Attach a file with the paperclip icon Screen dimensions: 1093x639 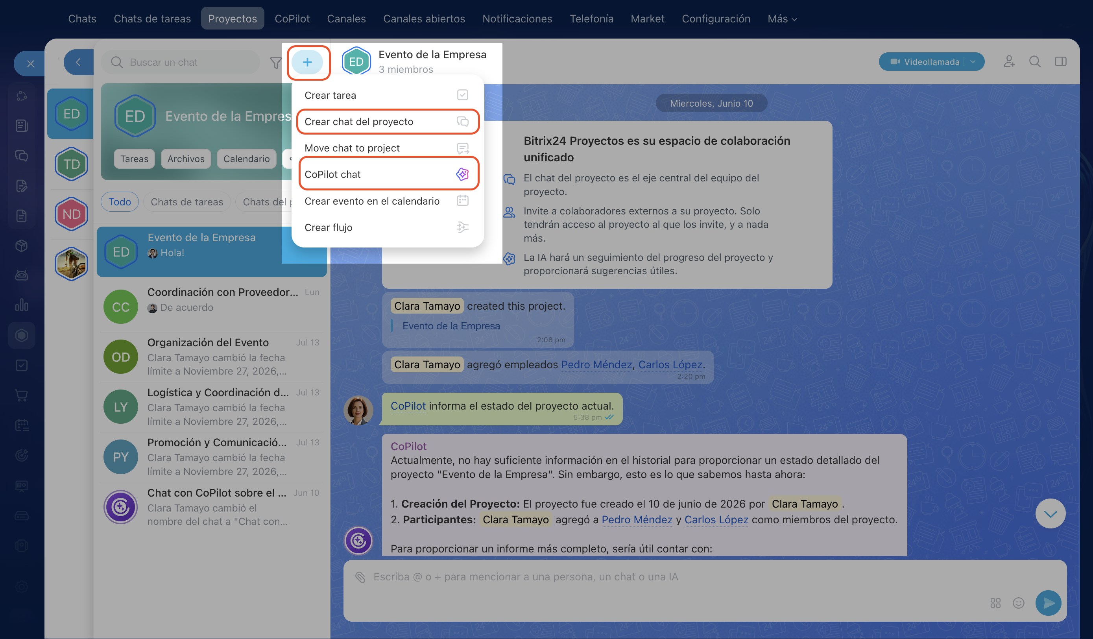360,576
